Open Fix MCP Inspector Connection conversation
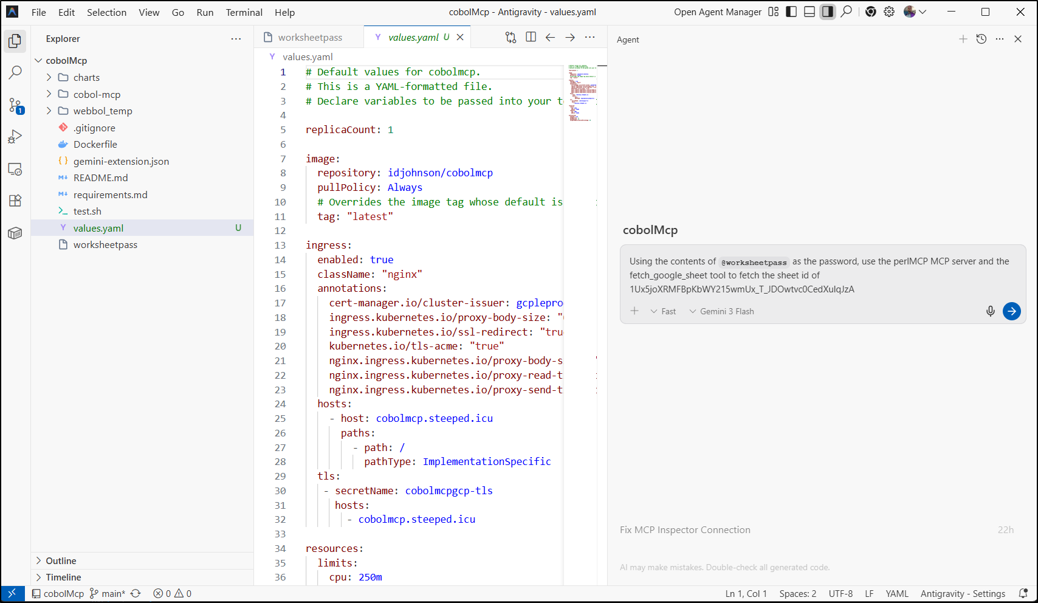 (x=685, y=529)
